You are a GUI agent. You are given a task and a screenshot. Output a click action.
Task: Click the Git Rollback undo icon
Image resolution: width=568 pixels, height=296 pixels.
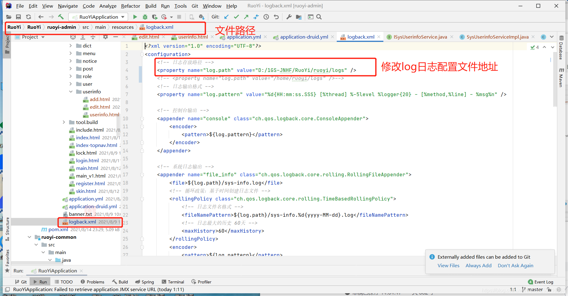(276, 17)
